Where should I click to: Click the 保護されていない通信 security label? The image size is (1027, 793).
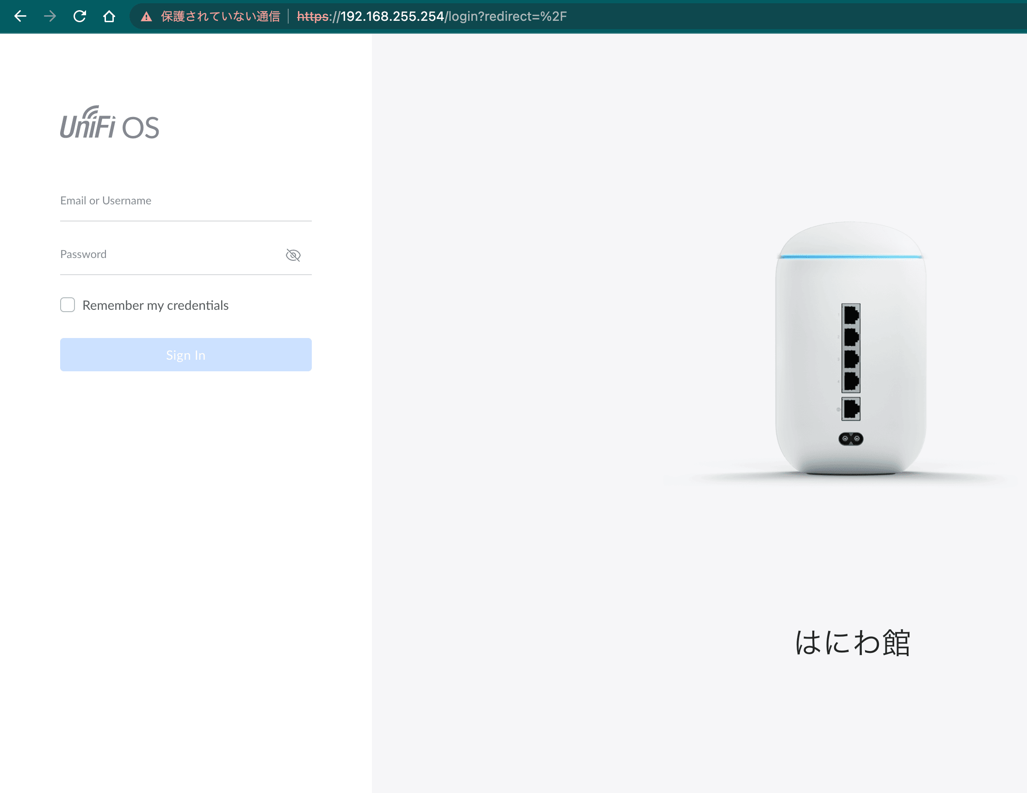[x=221, y=17]
